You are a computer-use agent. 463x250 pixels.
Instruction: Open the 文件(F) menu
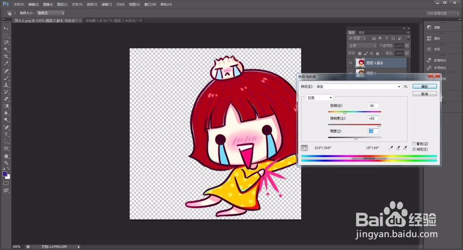pos(19,5)
